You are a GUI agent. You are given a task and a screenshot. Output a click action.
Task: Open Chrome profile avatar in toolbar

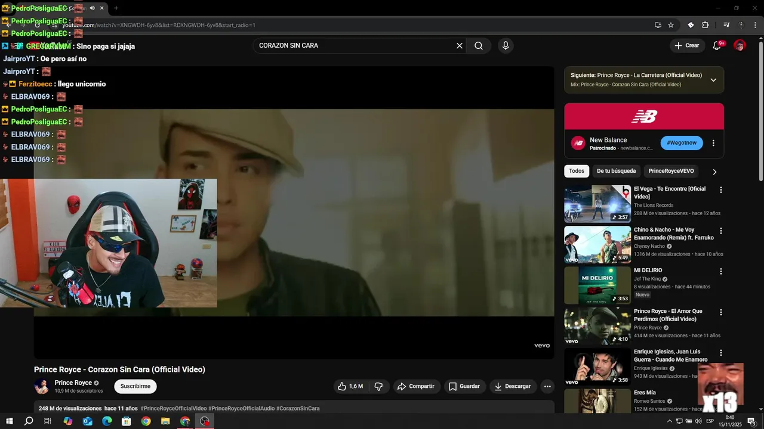(741, 25)
